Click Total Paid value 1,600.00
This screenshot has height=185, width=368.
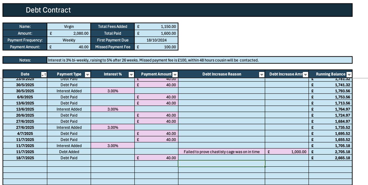point(156,33)
